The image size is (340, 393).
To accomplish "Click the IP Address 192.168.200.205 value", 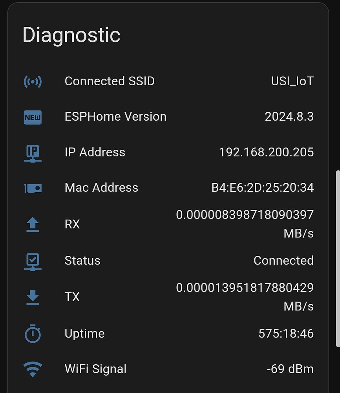I will 266,152.
